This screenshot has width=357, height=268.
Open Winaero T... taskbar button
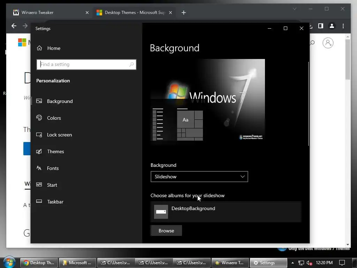(230, 263)
